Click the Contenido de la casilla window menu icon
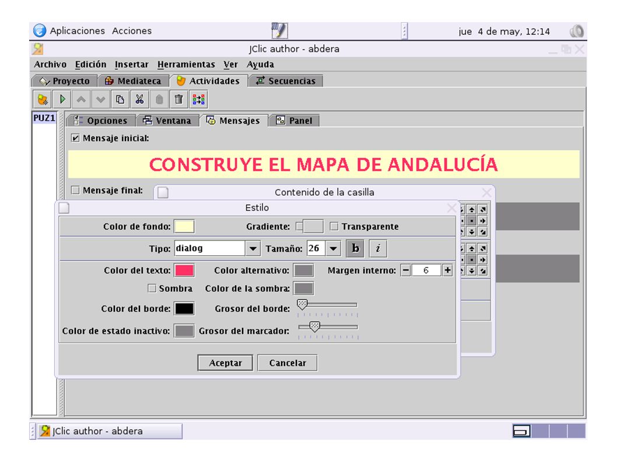Viewport: 617px width, 462px height. 163,192
